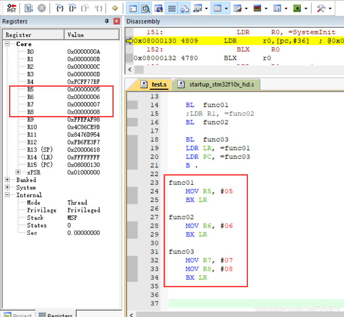Pin the Registers panel
344x317 pixels.
coord(107,21)
